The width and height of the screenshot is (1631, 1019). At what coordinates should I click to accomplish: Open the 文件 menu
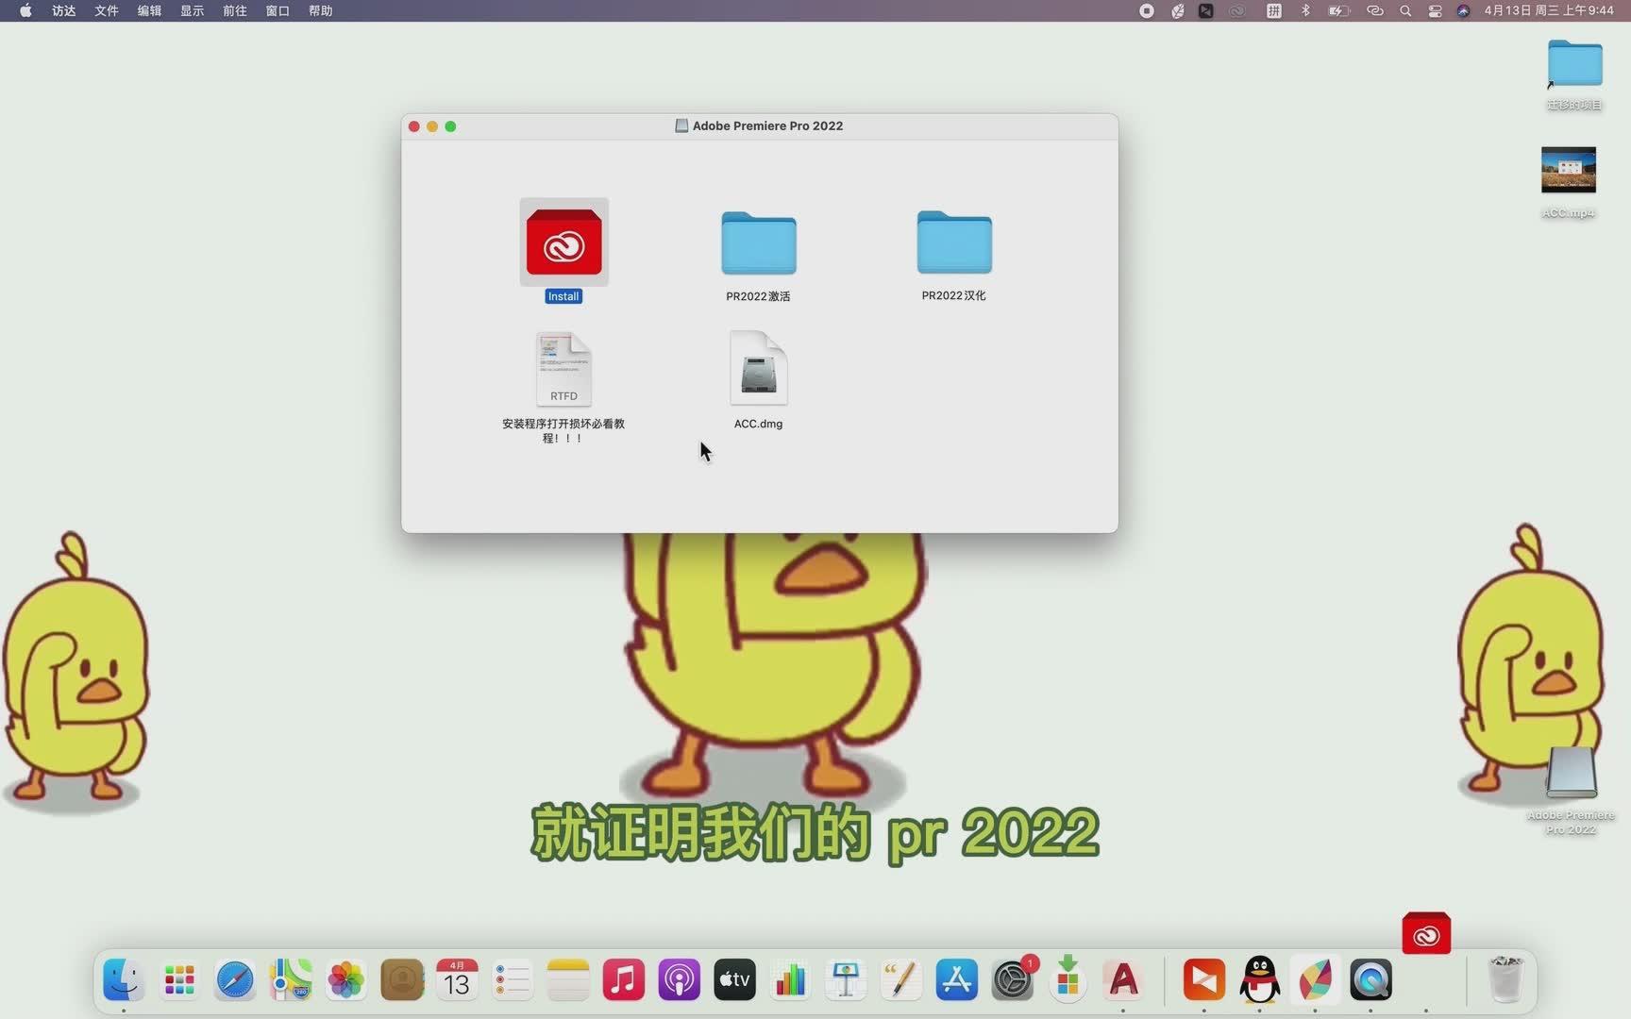click(x=107, y=10)
